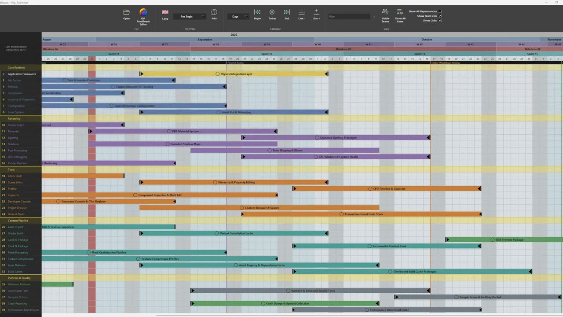Image resolution: width=563 pixels, height=317 pixels.
Task: Click the Incremental Content Cook bar
Action: click(387, 246)
